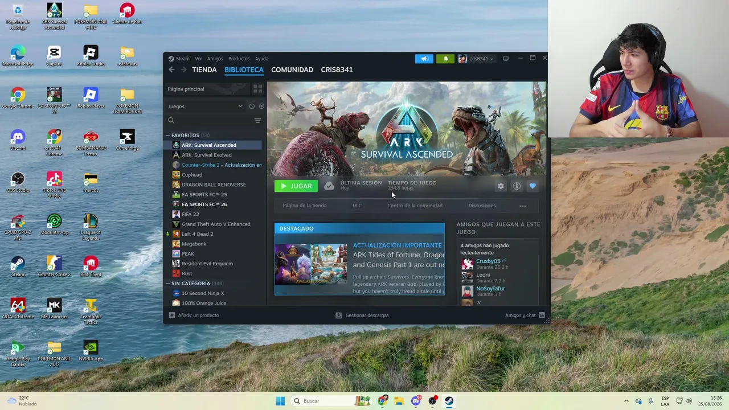Open the Ayuda menu
The image size is (729, 410).
pyautogui.click(x=261, y=59)
